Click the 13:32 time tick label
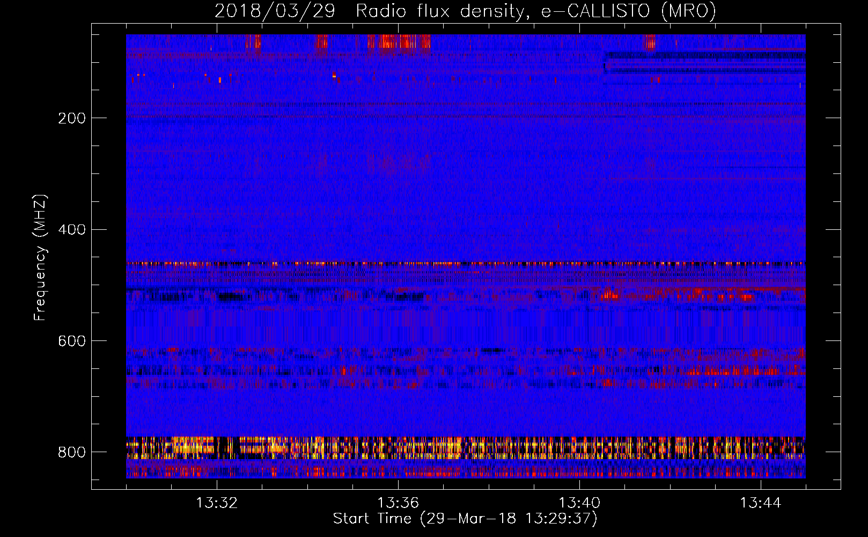The width and height of the screenshot is (868, 537). click(x=217, y=503)
